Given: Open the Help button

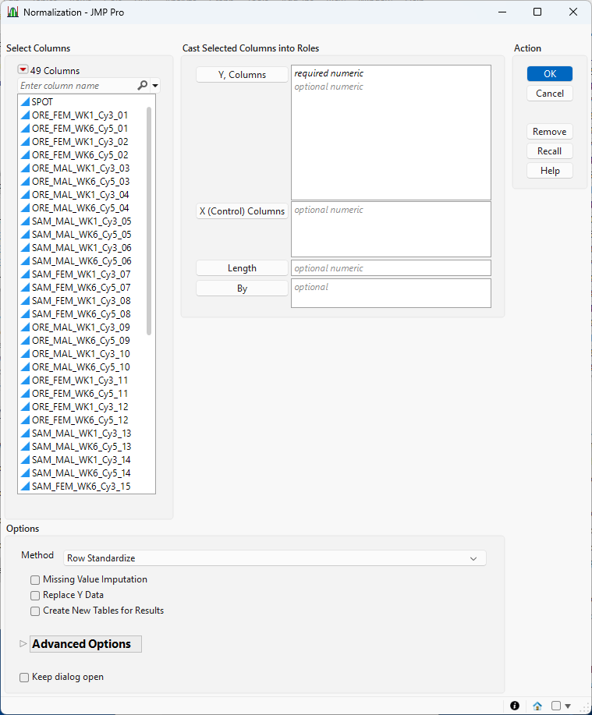Looking at the screenshot, I should click(550, 171).
